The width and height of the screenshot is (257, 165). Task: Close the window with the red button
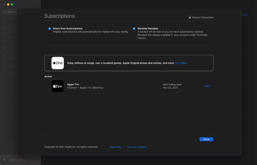pyautogui.click(x=4, y=4)
